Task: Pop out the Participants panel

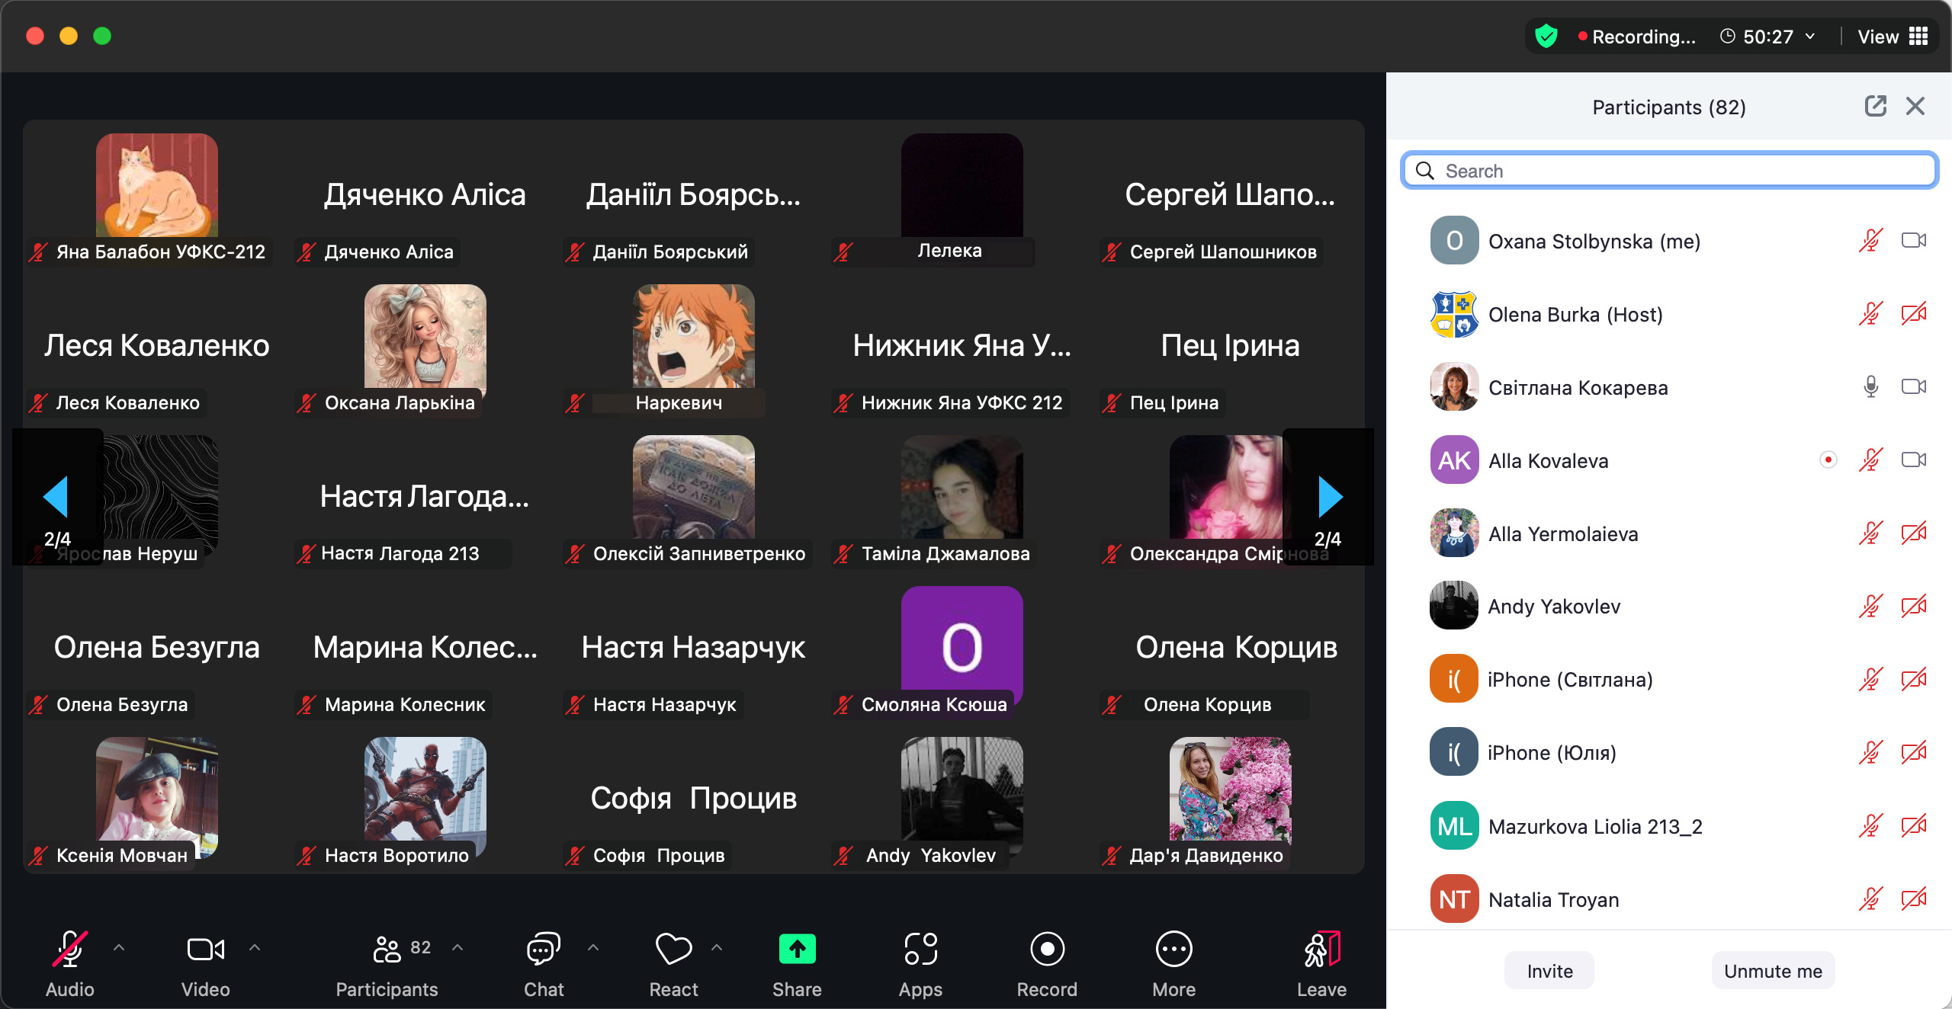Action: coord(1875,106)
